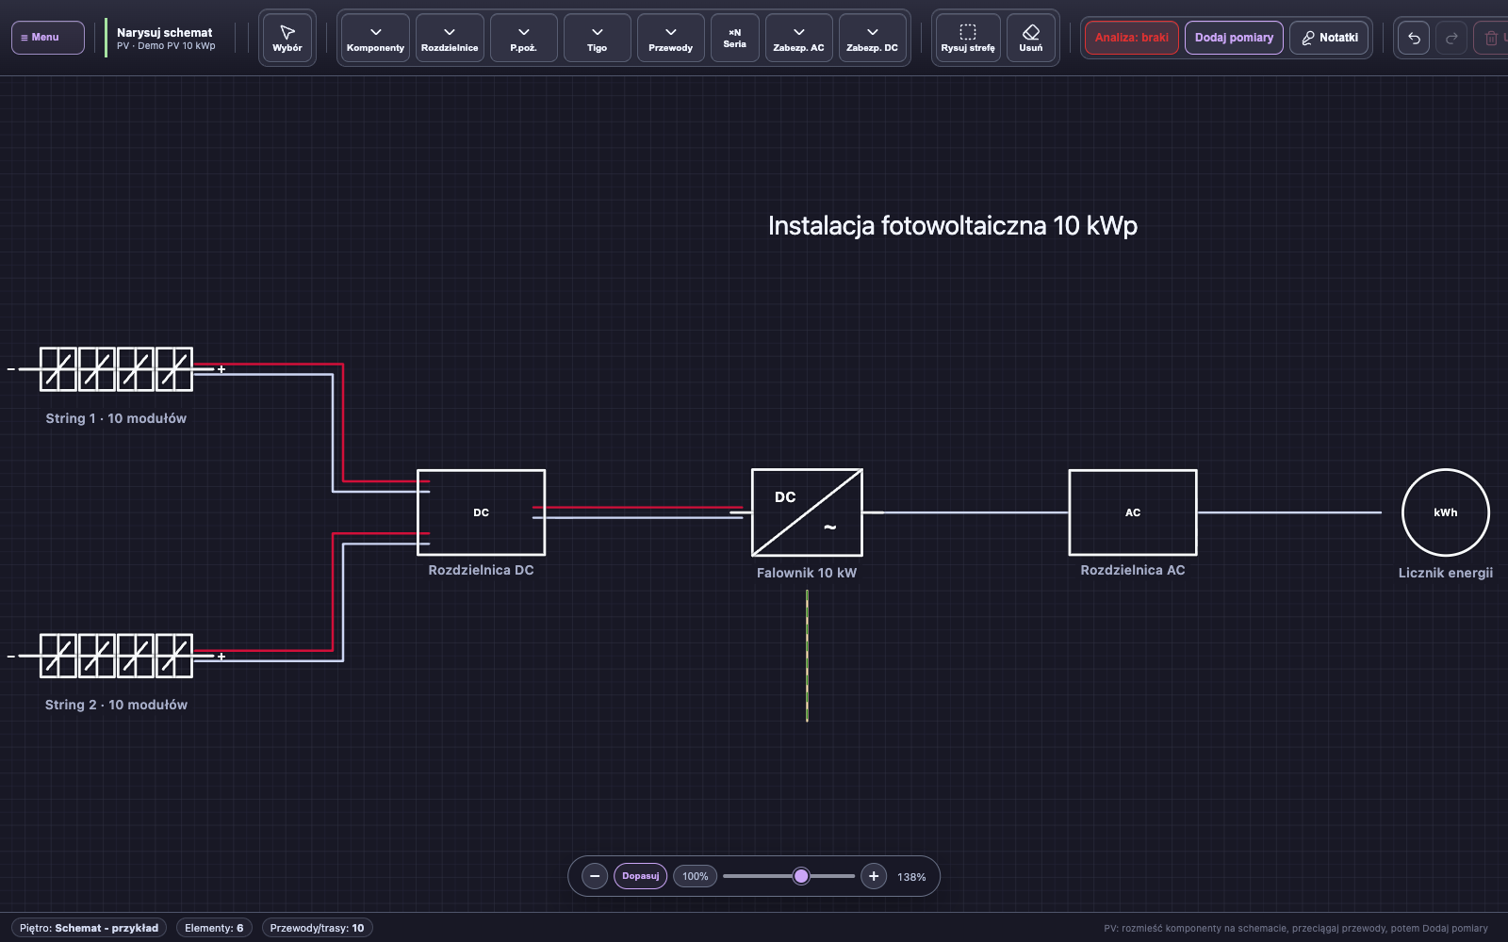Select the ×N Seria tool

pyautogui.click(x=735, y=38)
